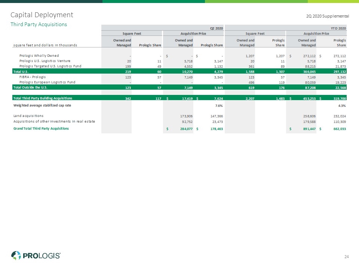Select the 'Land acquisitions' row label
The image size is (359, 269).
[28, 116]
